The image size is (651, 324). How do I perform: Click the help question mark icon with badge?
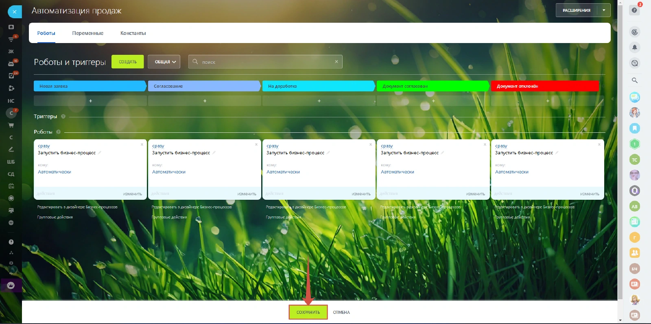(634, 10)
